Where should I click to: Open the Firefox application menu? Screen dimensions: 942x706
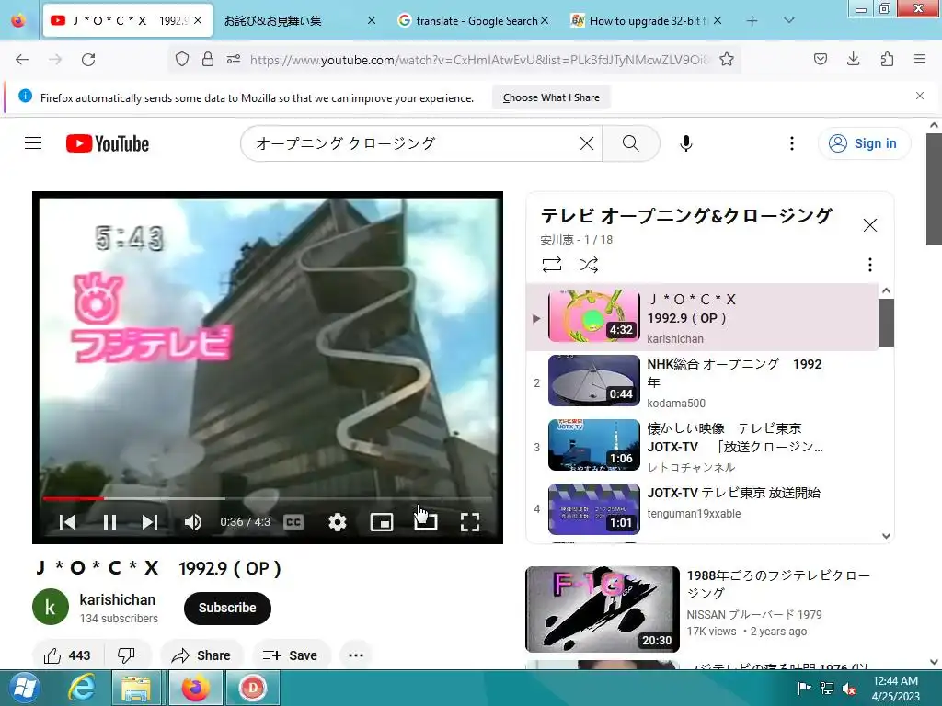(920, 60)
